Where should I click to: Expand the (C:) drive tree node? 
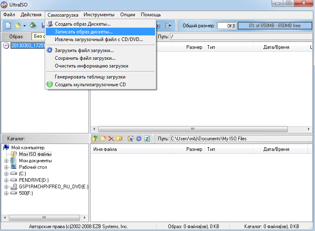(x=6, y=174)
